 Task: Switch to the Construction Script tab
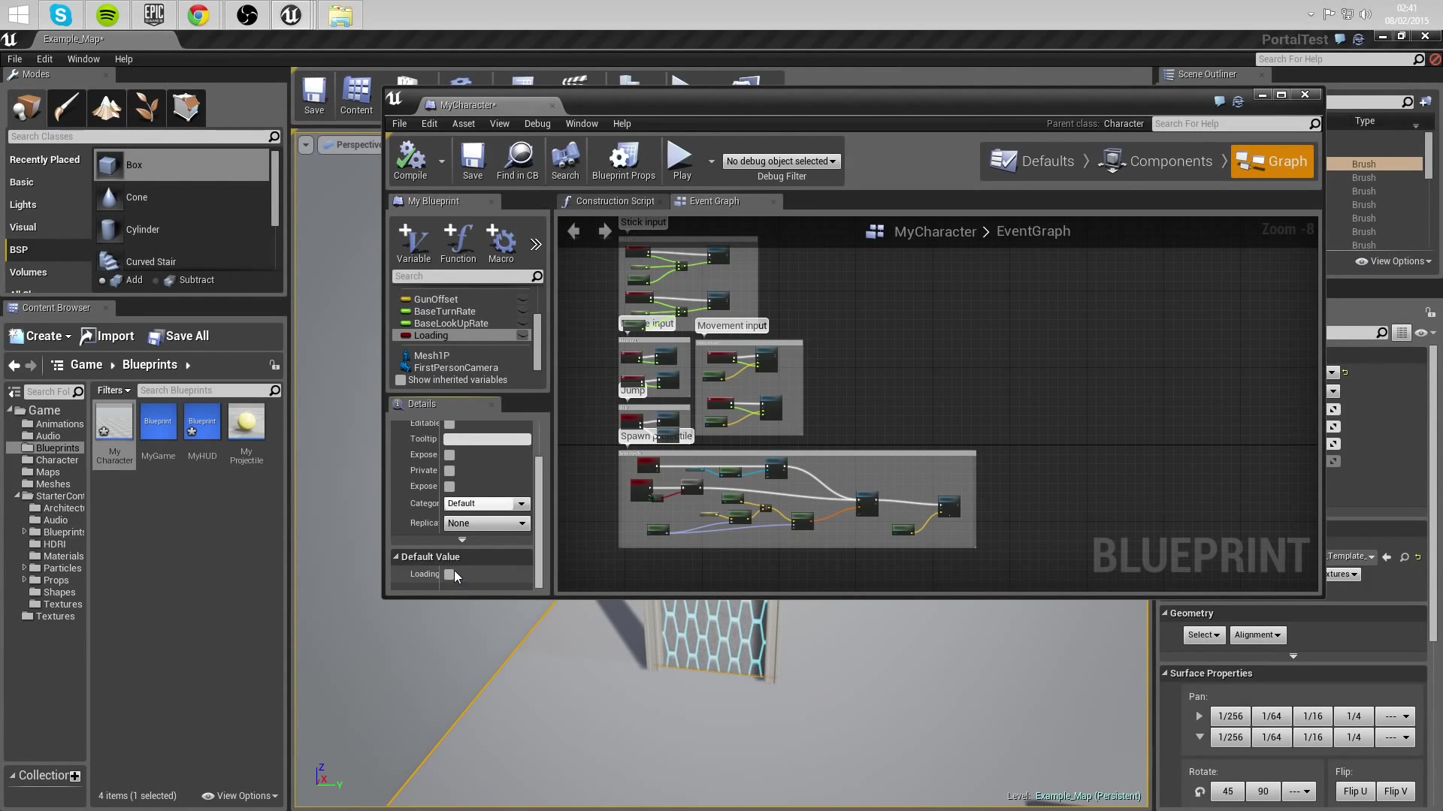click(x=613, y=201)
